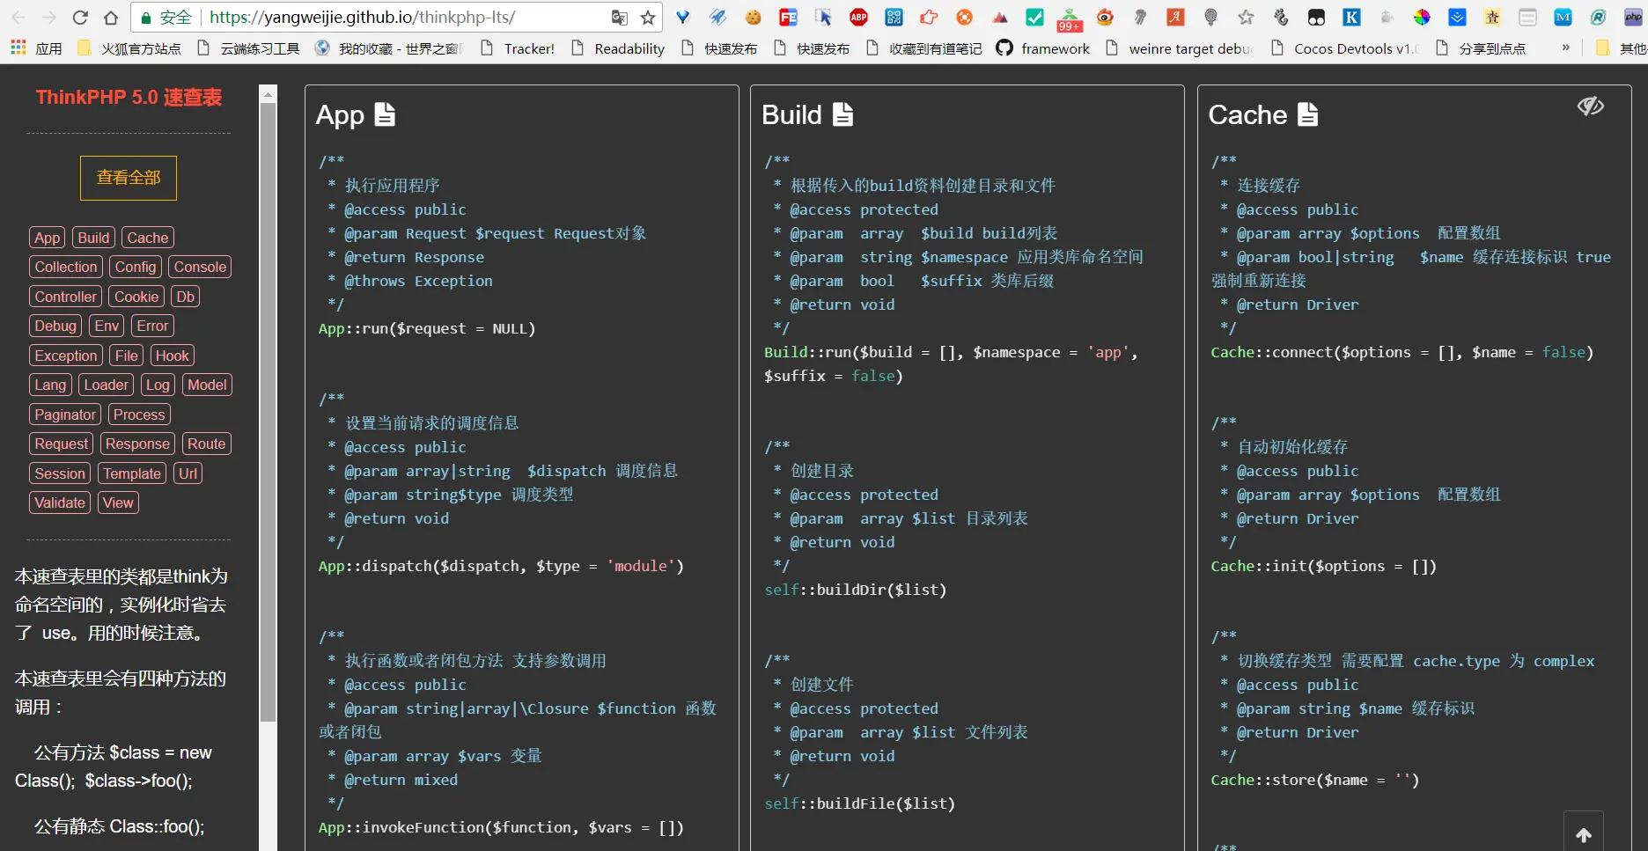Jump to the Paginator class
Image resolution: width=1648 pixels, height=851 pixels.
tap(65, 414)
